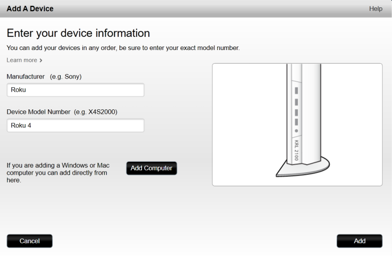Click the chevron next to Learn more
The width and height of the screenshot is (392, 256).
pos(41,60)
